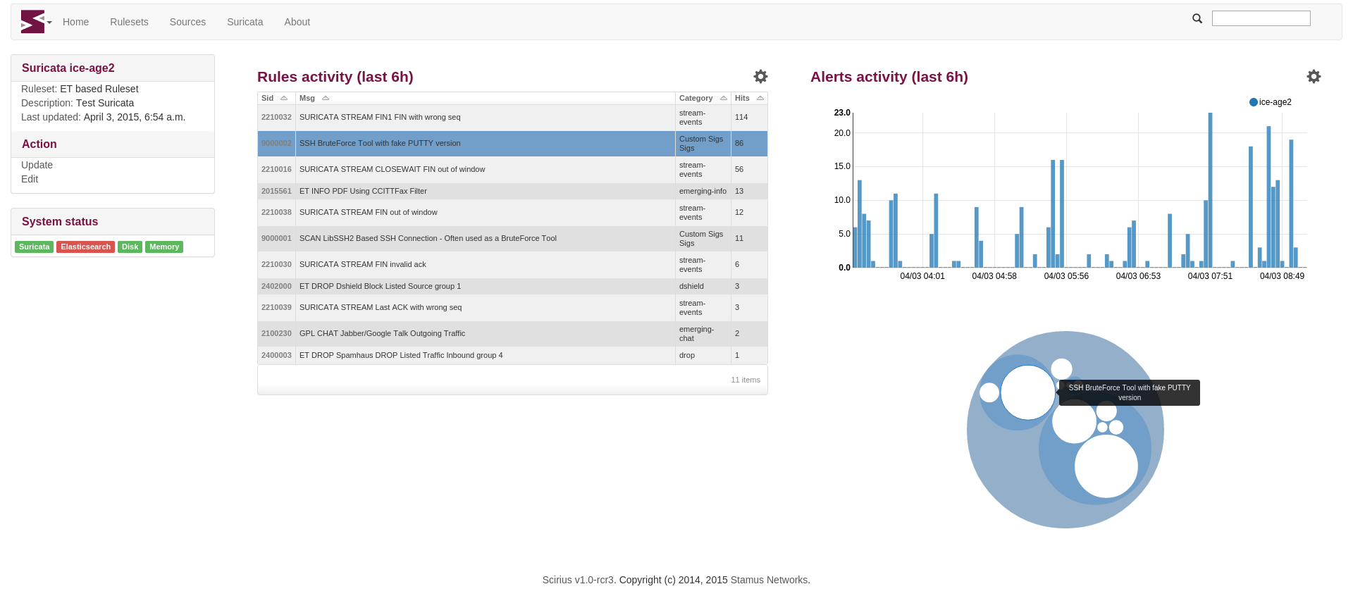The width and height of the screenshot is (1353, 596).
Task: Open the About page
Action: tap(297, 22)
